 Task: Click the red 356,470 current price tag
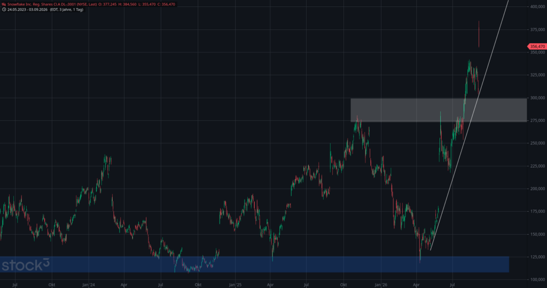click(537, 46)
